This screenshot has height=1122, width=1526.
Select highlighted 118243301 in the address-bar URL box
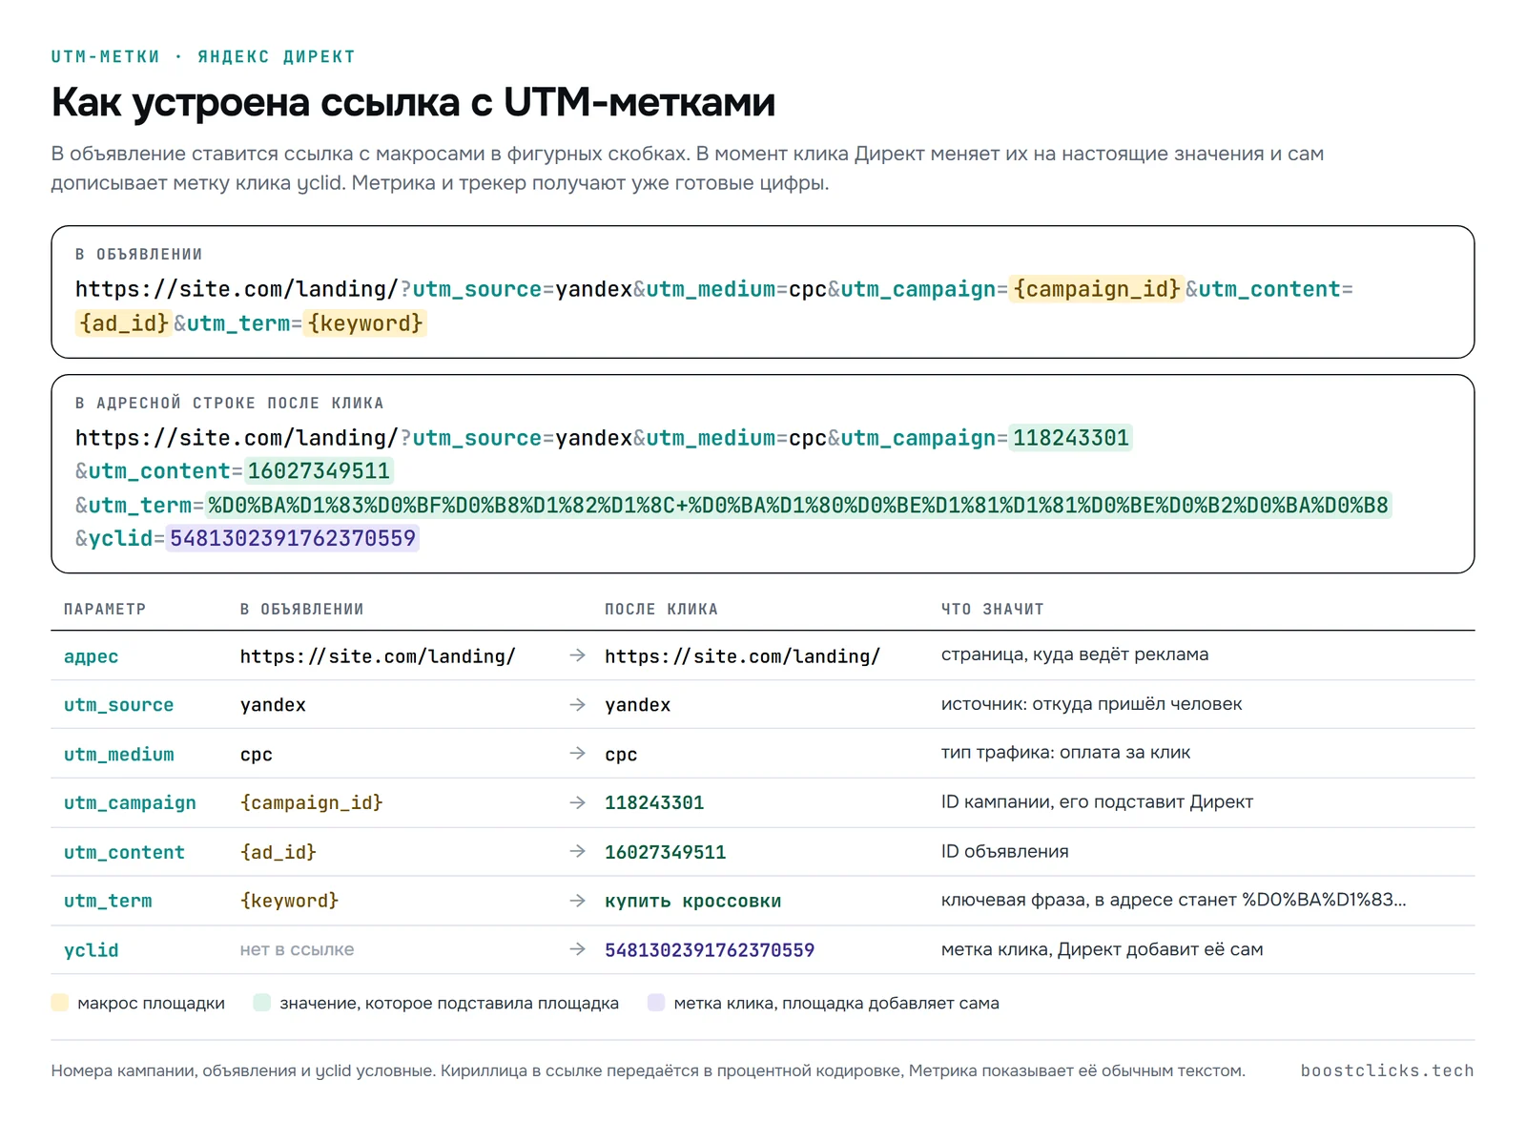click(x=1071, y=438)
